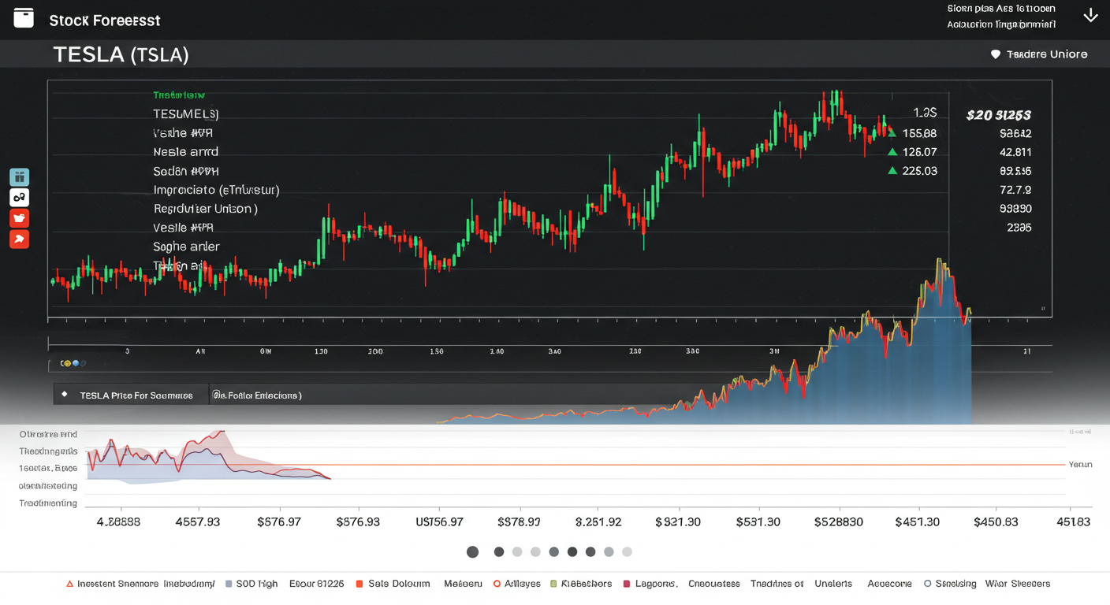The width and height of the screenshot is (1110, 605).
Task: Click the TESLA (TSLA) heading
Action: point(121,54)
